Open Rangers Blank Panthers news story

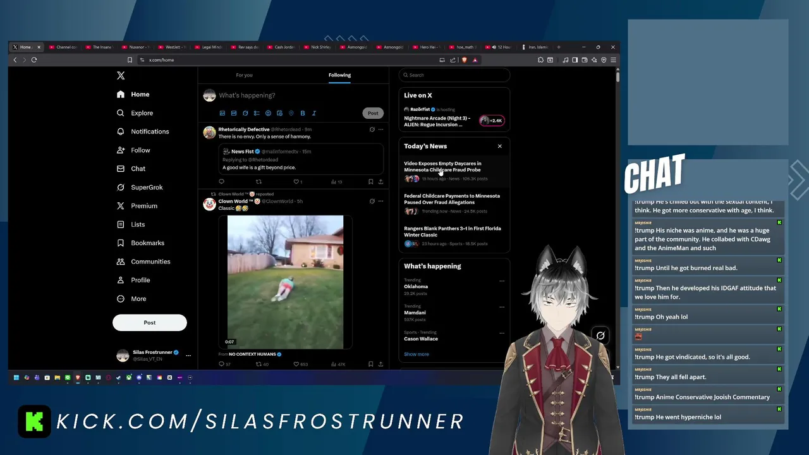coord(454,236)
